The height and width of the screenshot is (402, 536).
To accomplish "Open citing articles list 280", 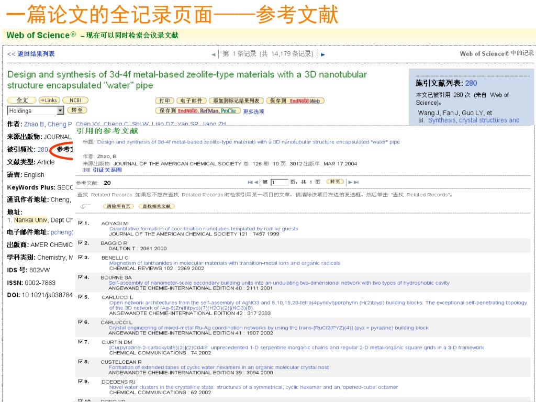I will coord(471,83).
